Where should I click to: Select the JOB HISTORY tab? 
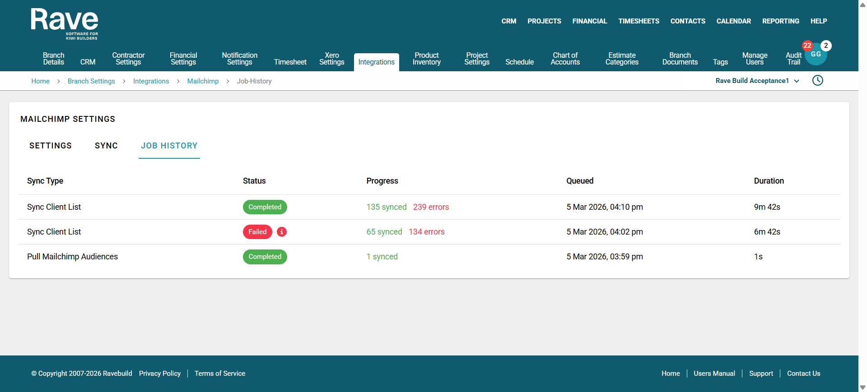coord(169,146)
